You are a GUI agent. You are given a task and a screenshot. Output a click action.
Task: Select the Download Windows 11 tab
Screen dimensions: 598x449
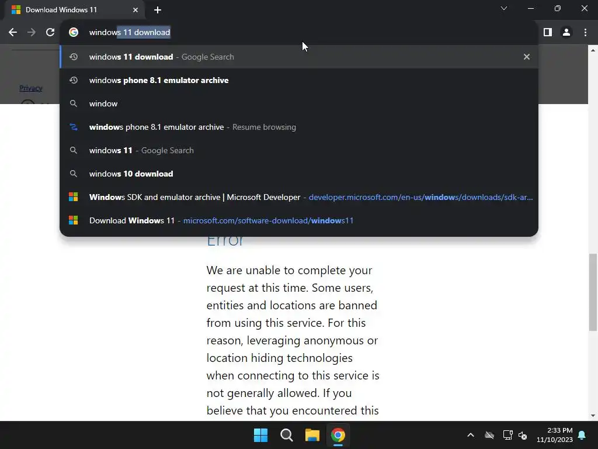point(75,10)
